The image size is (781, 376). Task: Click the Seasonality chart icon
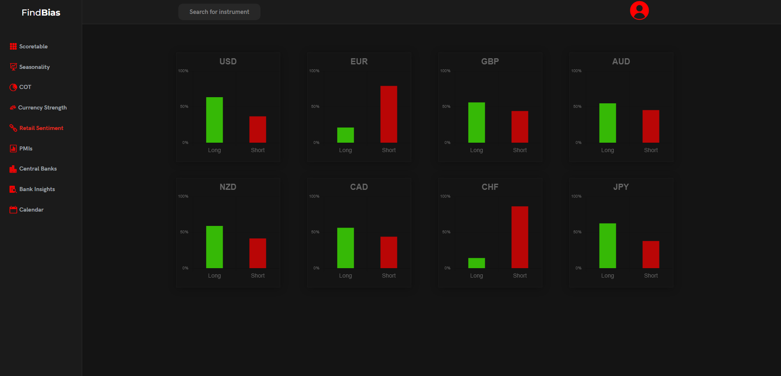(x=13, y=67)
